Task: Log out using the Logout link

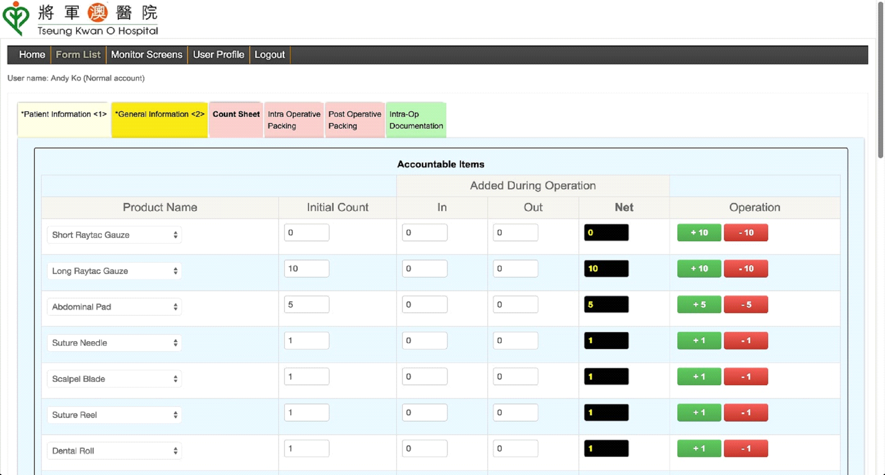Action: (x=269, y=55)
